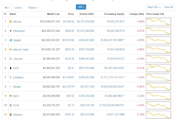Click the View All button
Viewport: 178px width, 119px height.
[x=168, y=7]
